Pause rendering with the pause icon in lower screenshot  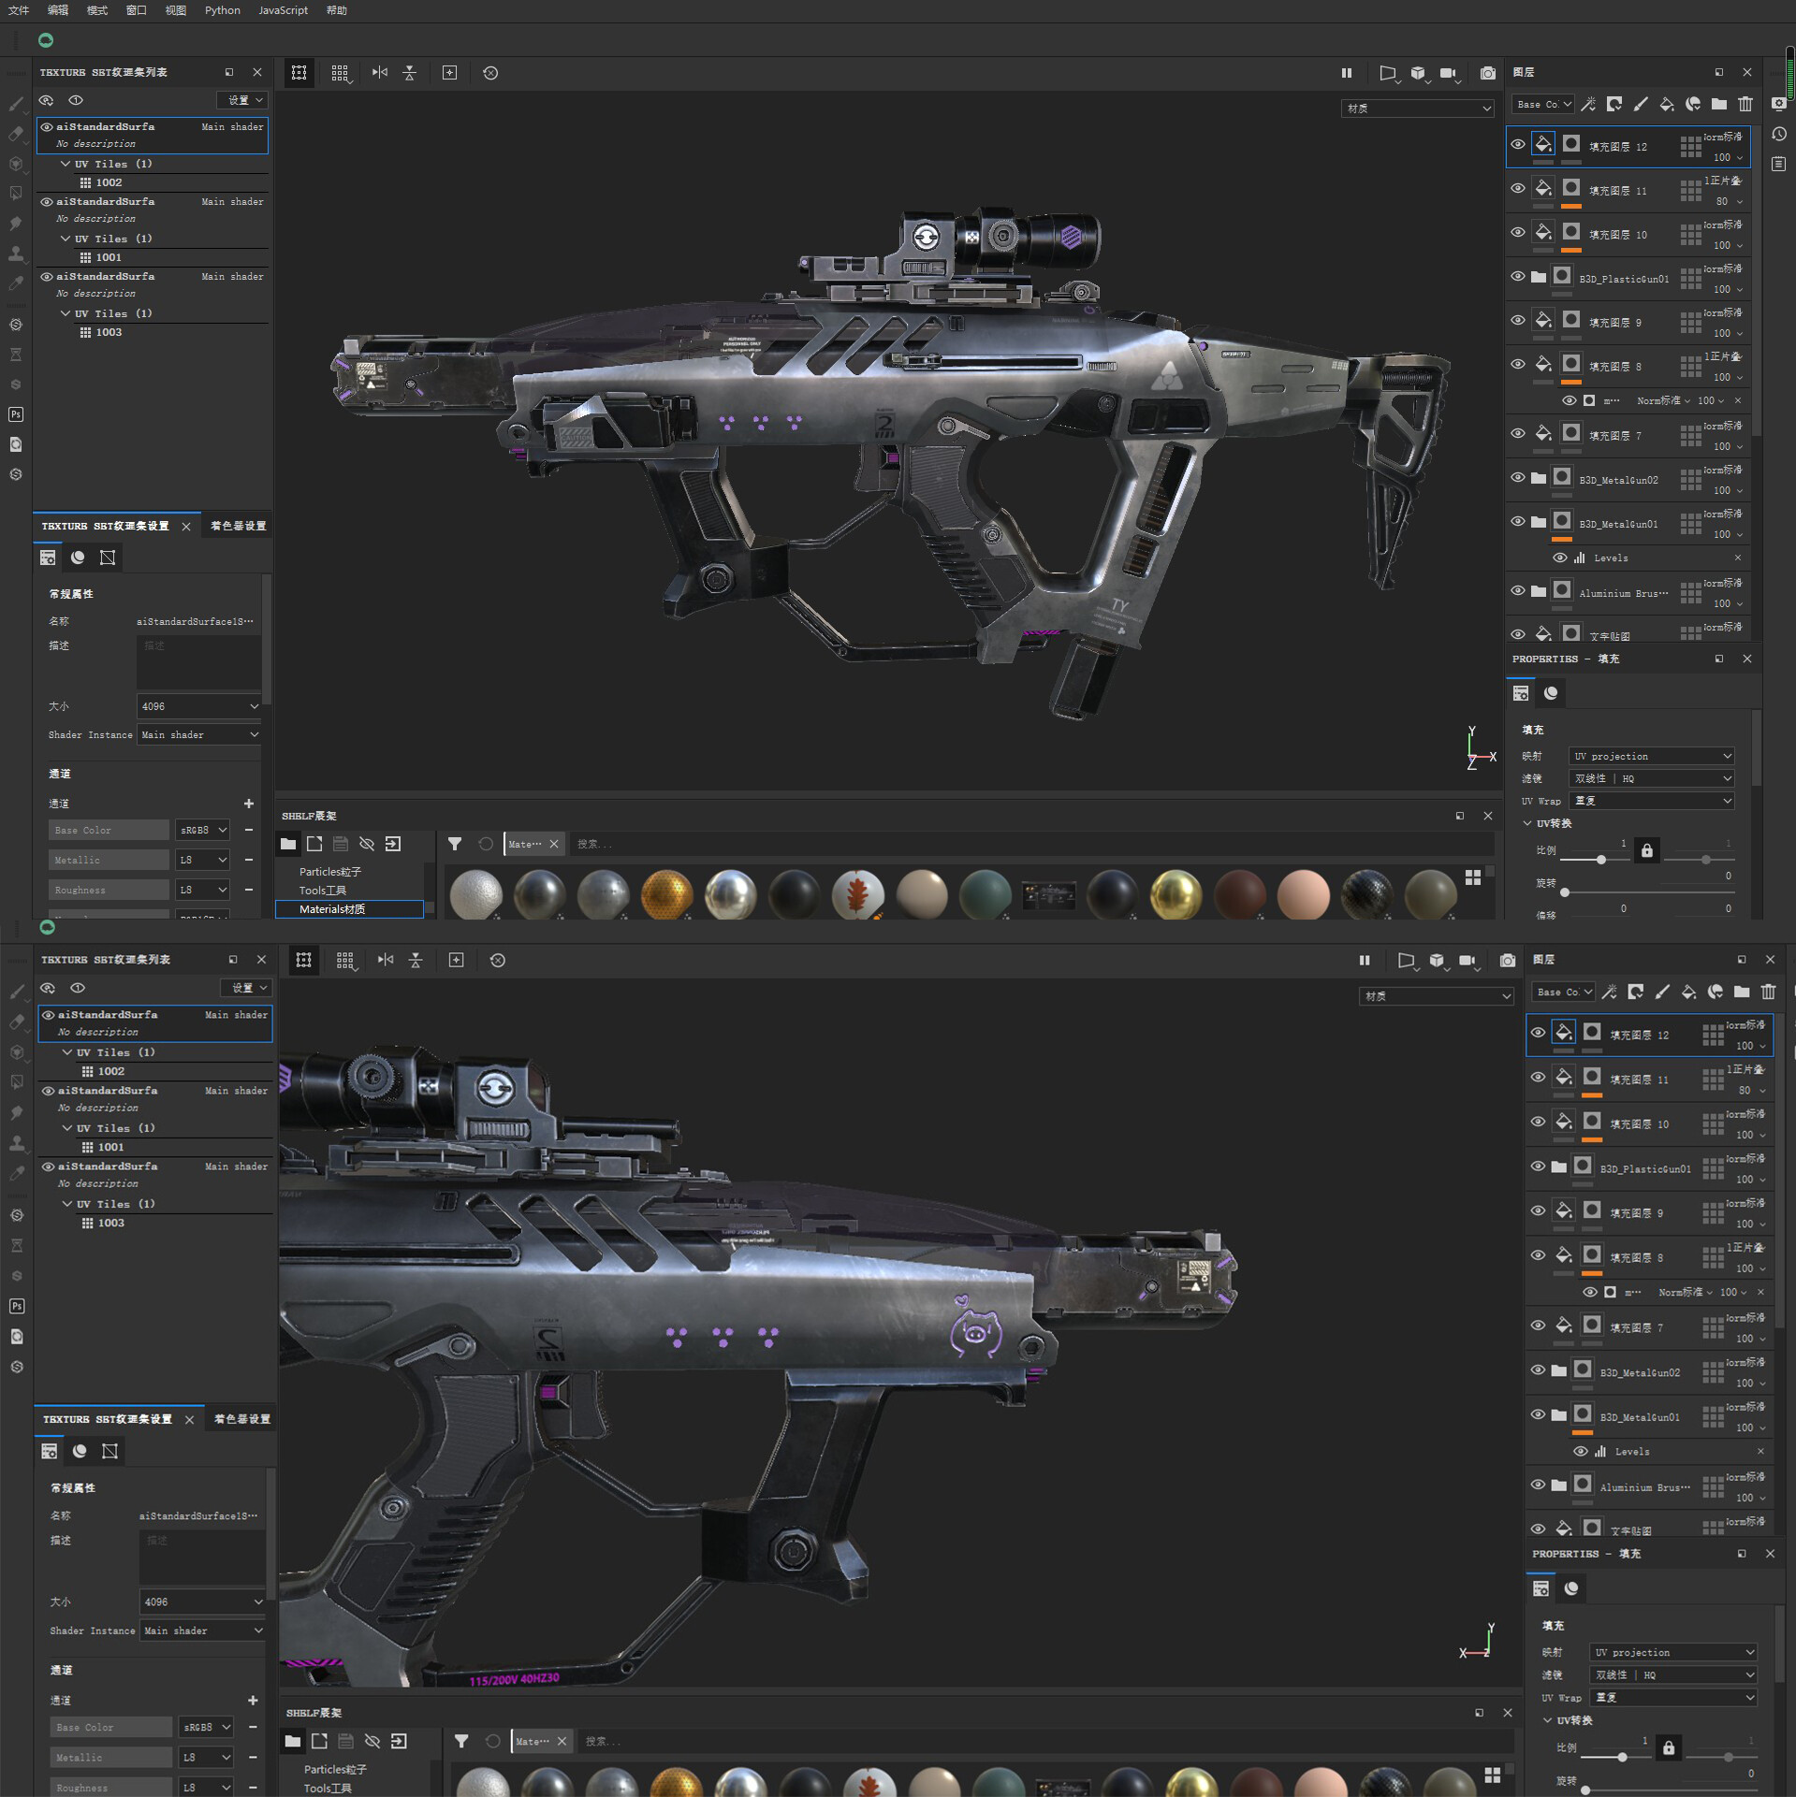(x=1365, y=960)
